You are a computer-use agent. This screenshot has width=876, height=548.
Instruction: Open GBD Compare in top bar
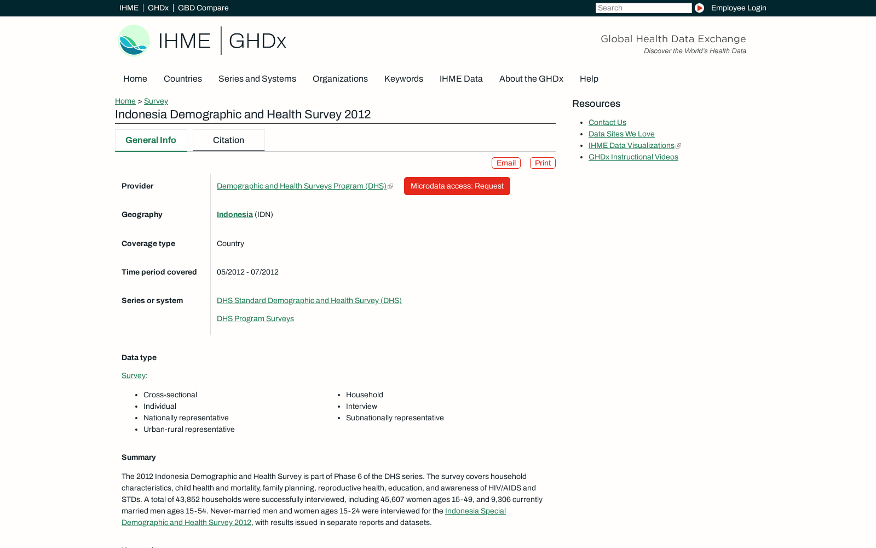[x=203, y=8]
